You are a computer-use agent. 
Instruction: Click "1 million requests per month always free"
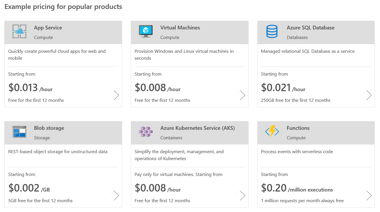click(x=302, y=201)
